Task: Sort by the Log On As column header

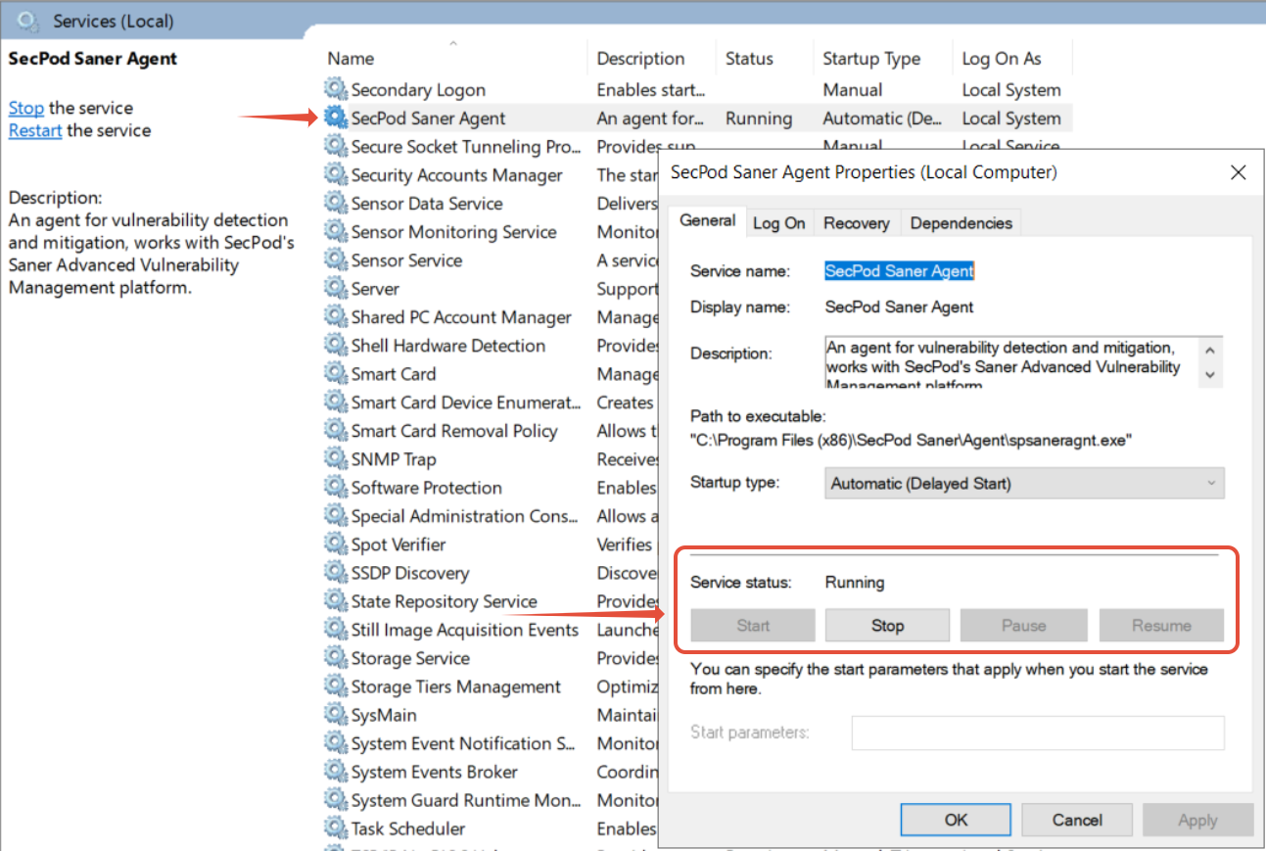Action: (x=1002, y=59)
